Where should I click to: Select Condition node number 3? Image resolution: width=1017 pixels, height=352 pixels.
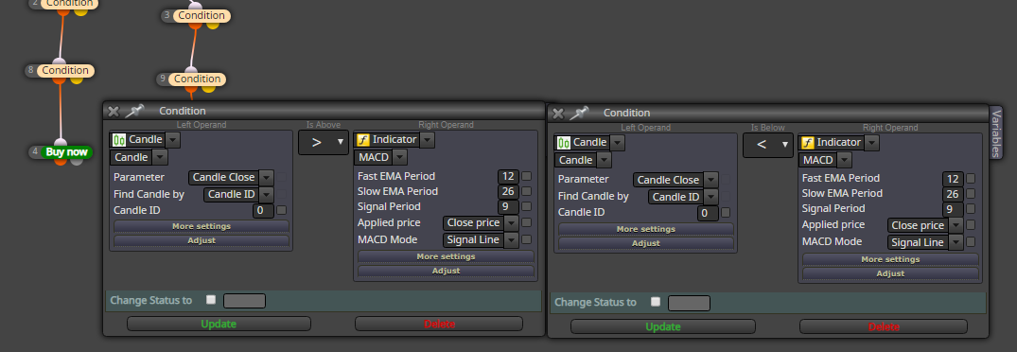(x=202, y=15)
